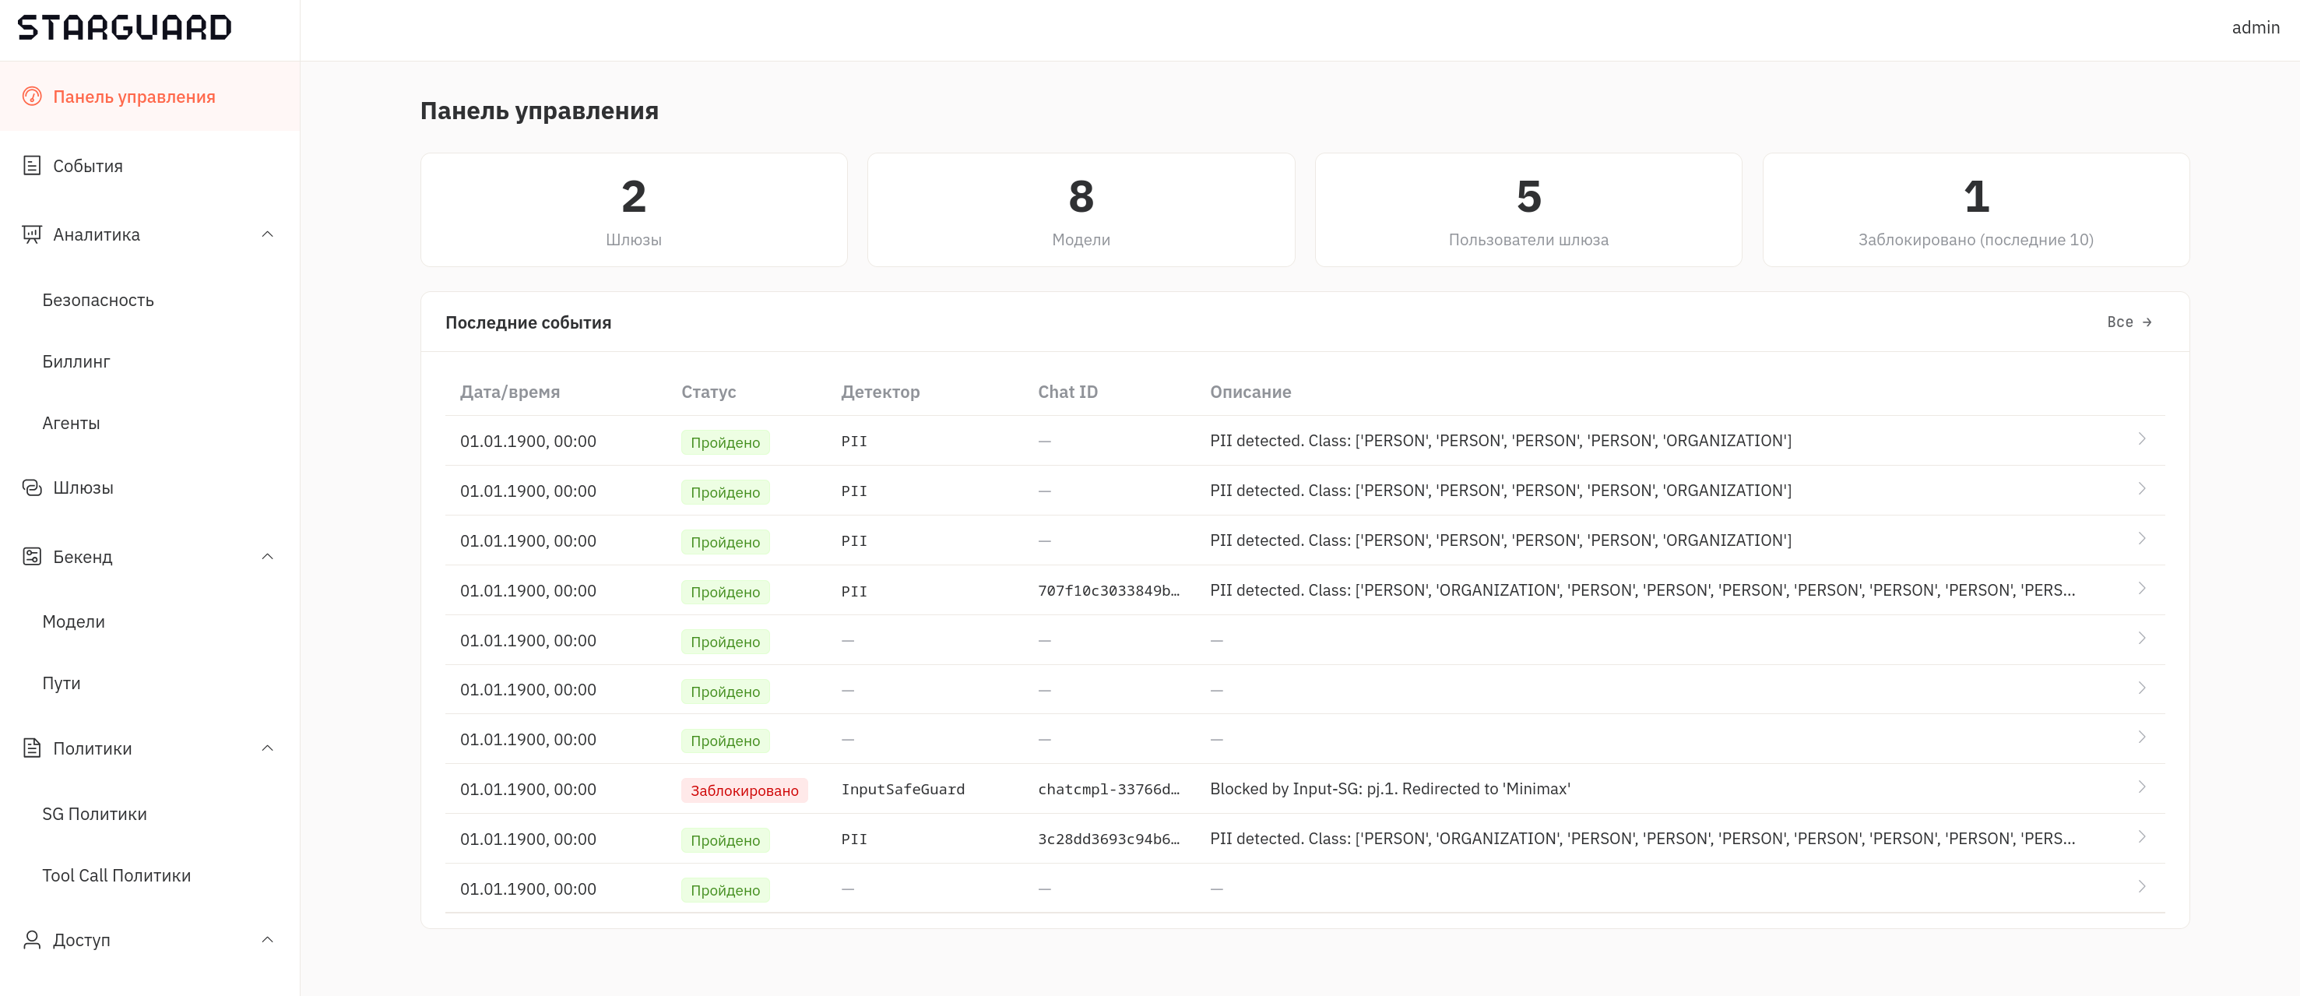The image size is (2300, 996).
Task: Open the Заблокировано (последние 10) card
Action: (x=1976, y=210)
